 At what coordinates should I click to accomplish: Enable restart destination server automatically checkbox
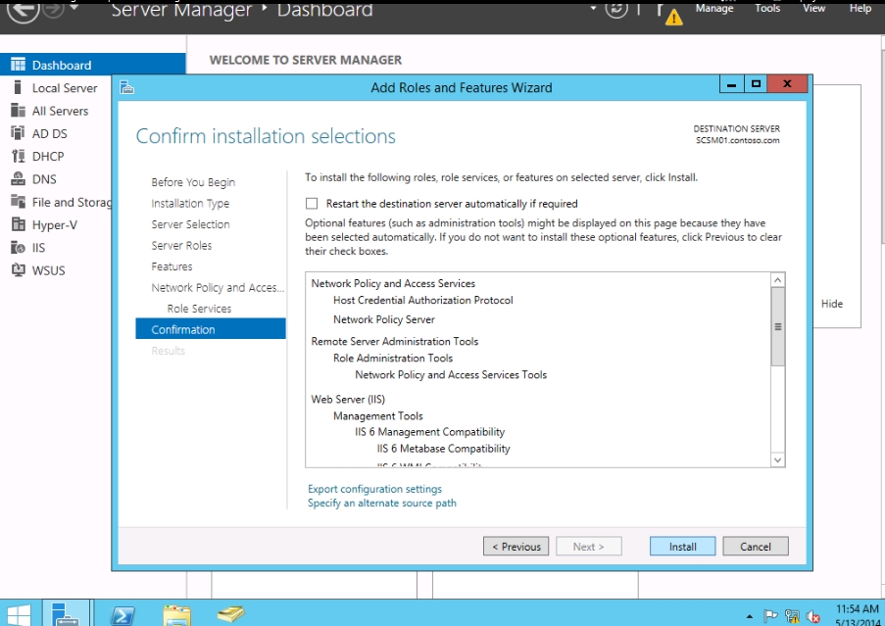tap(312, 203)
